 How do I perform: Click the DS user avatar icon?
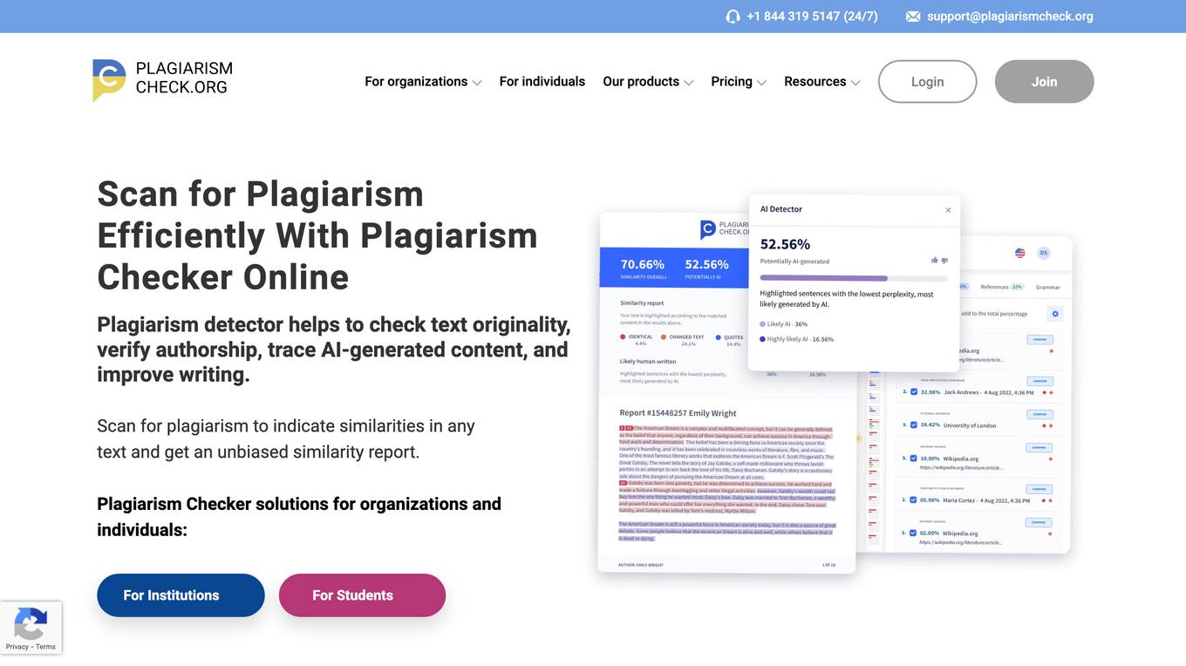[x=1044, y=253]
